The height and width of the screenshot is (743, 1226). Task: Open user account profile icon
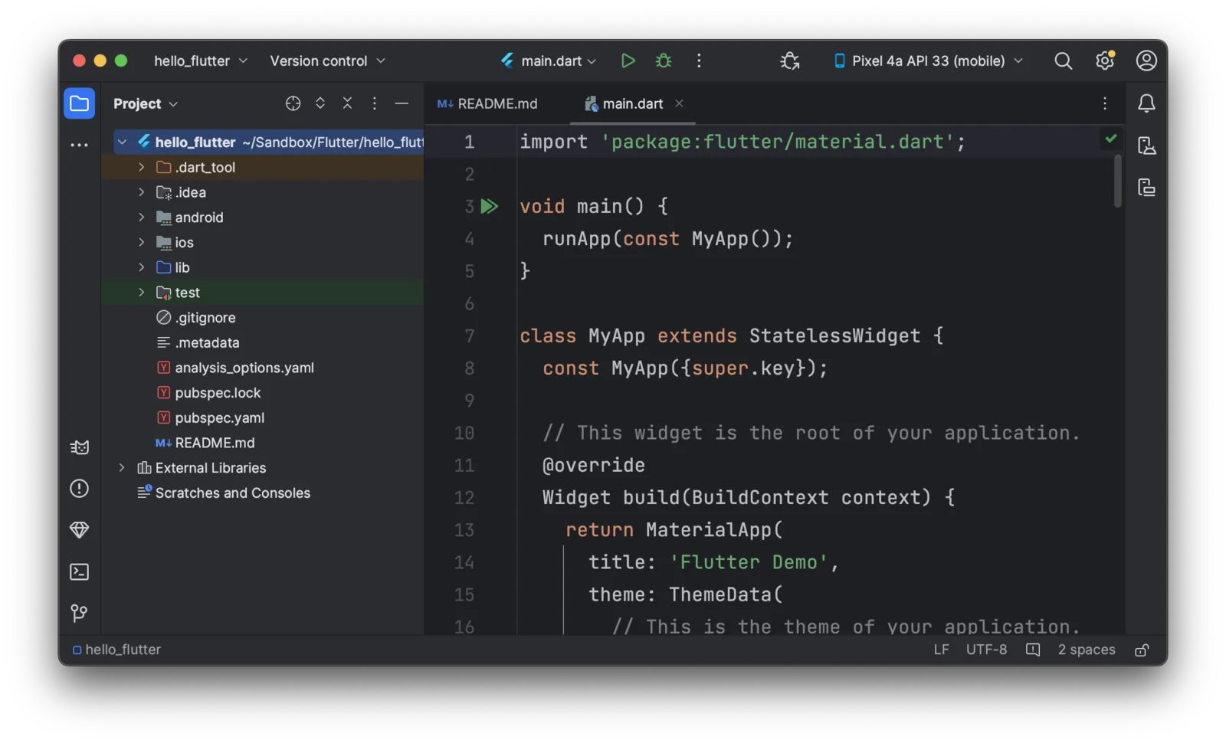tap(1146, 61)
